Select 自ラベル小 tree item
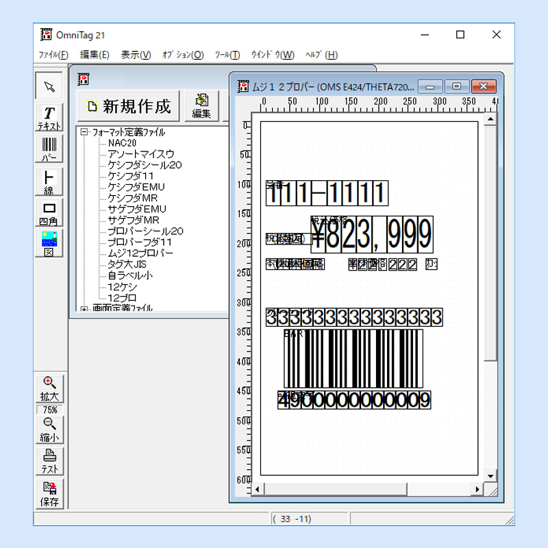This screenshot has width=548, height=548. (x=130, y=275)
